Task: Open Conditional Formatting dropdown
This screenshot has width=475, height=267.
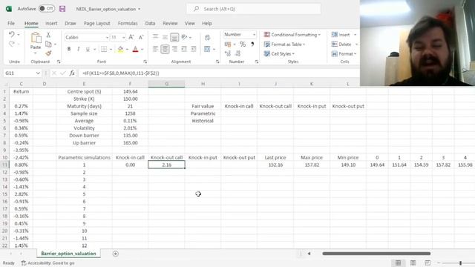Action: 292,35
